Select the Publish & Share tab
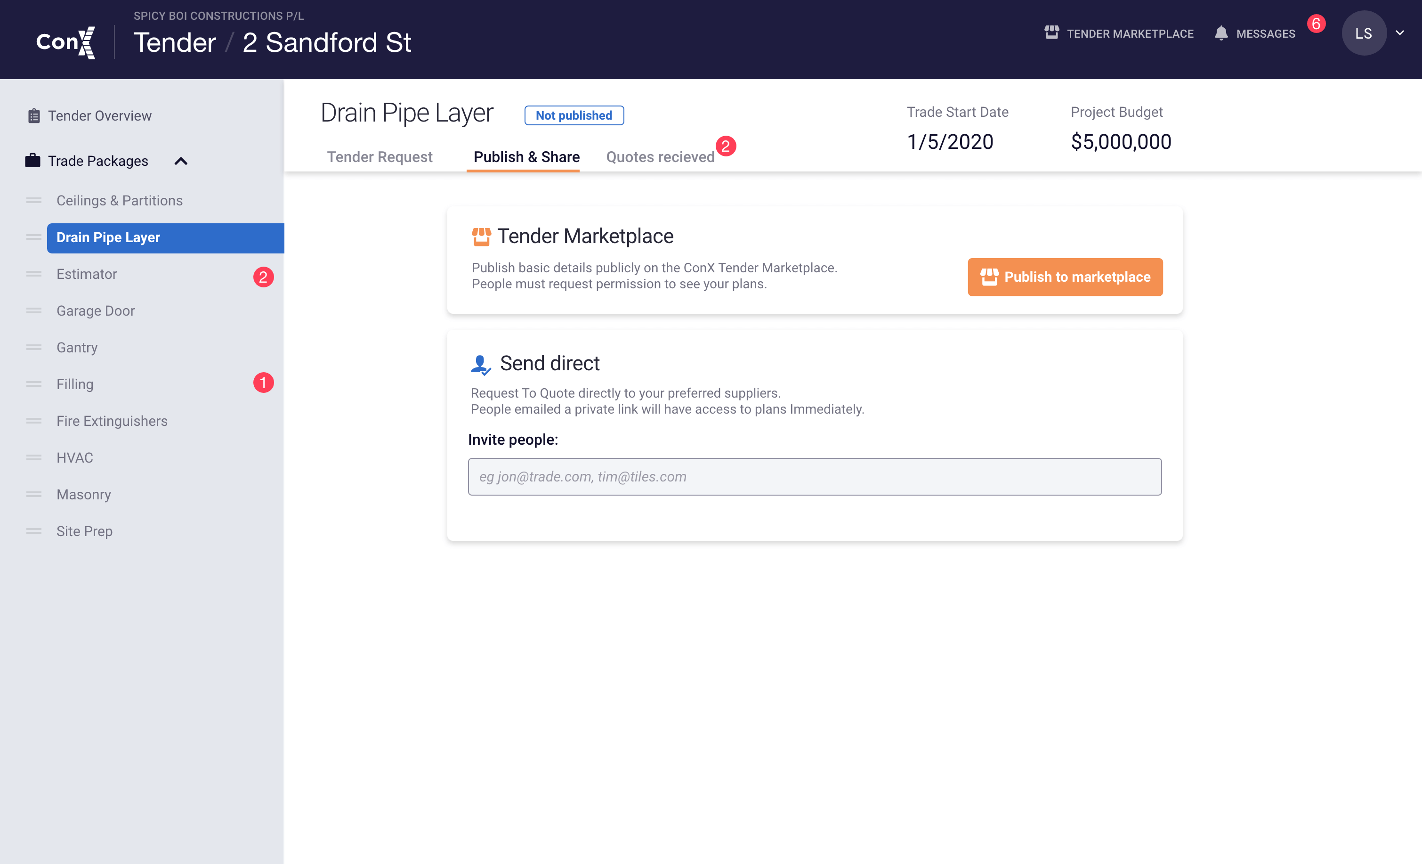Image resolution: width=1422 pixels, height=864 pixels. click(526, 157)
